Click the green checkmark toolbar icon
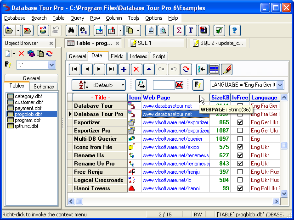The image size is (294, 220). pyautogui.click(x=219, y=30)
